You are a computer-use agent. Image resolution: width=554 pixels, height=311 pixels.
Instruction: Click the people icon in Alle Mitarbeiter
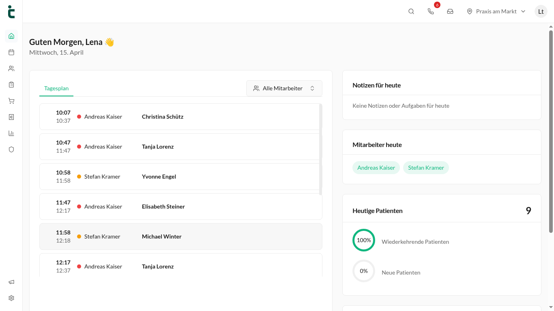click(256, 88)
